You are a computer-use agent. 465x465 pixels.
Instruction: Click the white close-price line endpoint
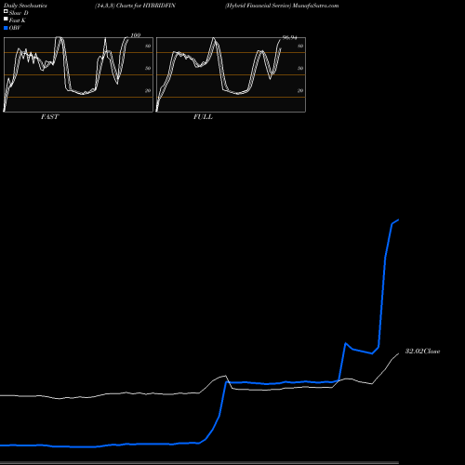coord(399,353)
